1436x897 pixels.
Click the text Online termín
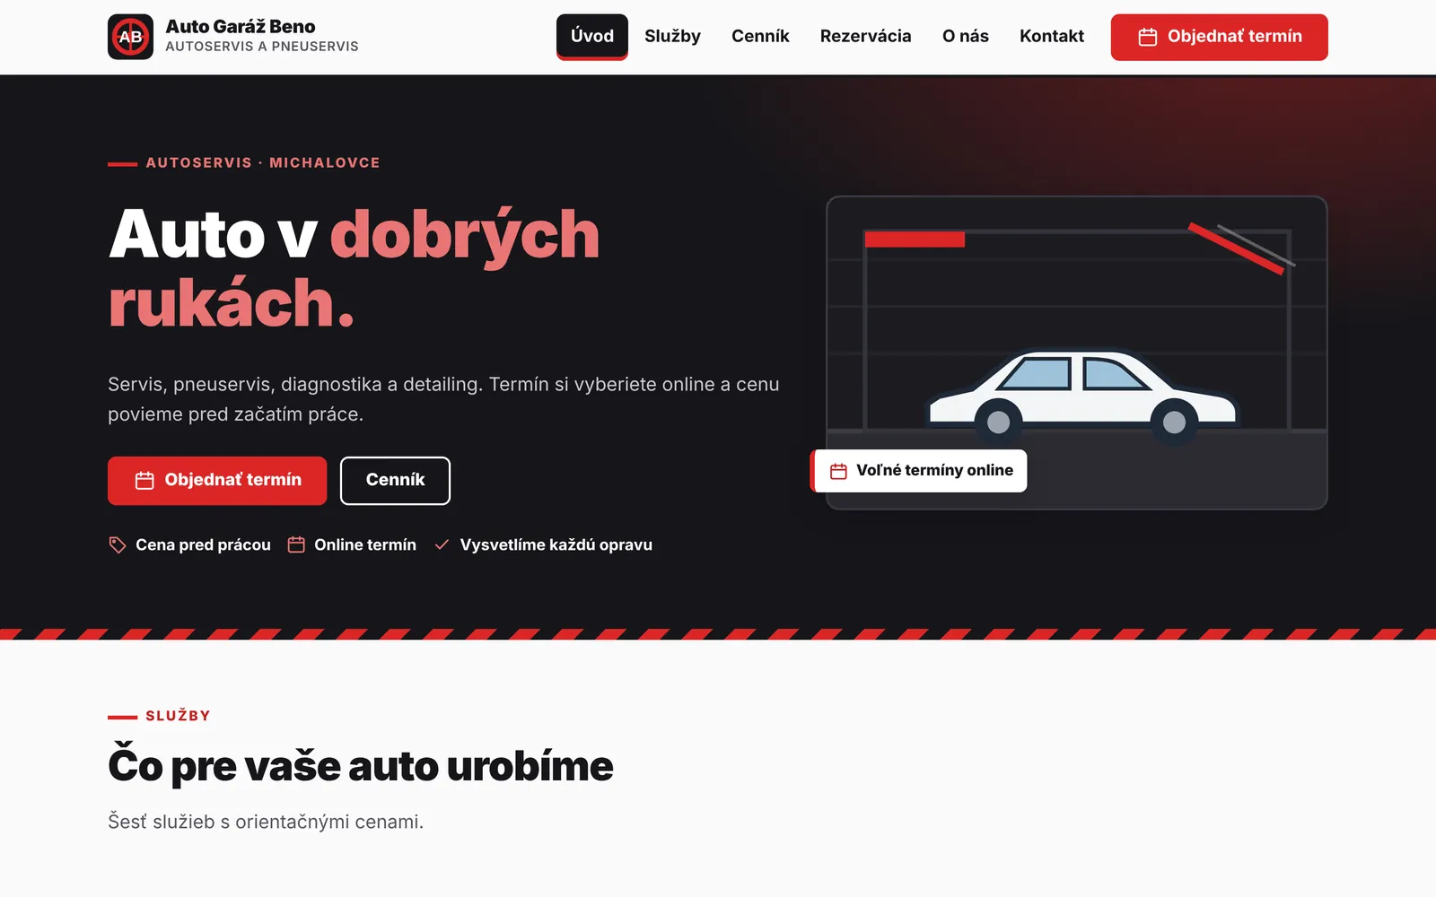365,544
